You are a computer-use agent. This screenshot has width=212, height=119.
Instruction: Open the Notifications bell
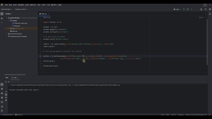coord(210,14)
